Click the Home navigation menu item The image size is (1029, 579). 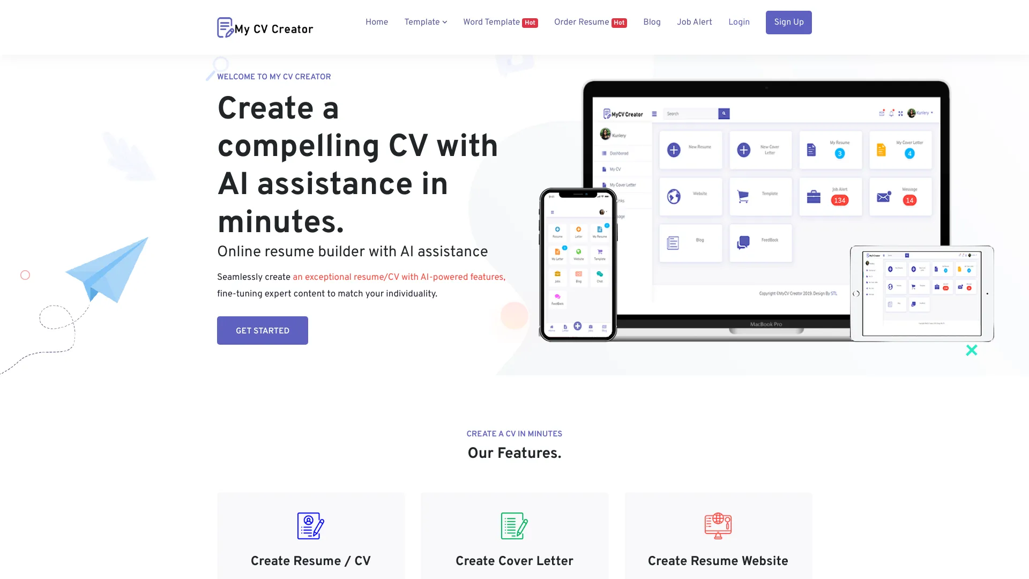coord(377,22)
